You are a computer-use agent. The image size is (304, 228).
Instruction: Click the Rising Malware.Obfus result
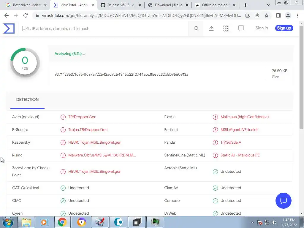[x=102, y=155]
